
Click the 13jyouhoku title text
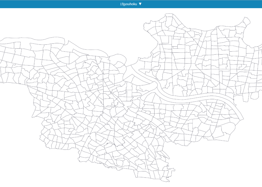coord(128,4)
